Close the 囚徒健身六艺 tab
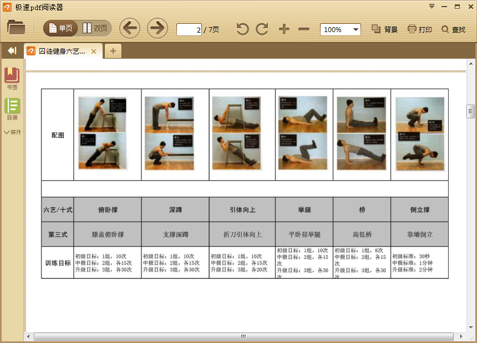This screenshot has width=477, height=343. (94, 51)
